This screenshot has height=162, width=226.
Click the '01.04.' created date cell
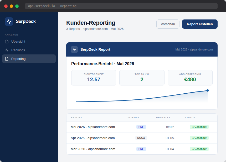coord(170,149)
